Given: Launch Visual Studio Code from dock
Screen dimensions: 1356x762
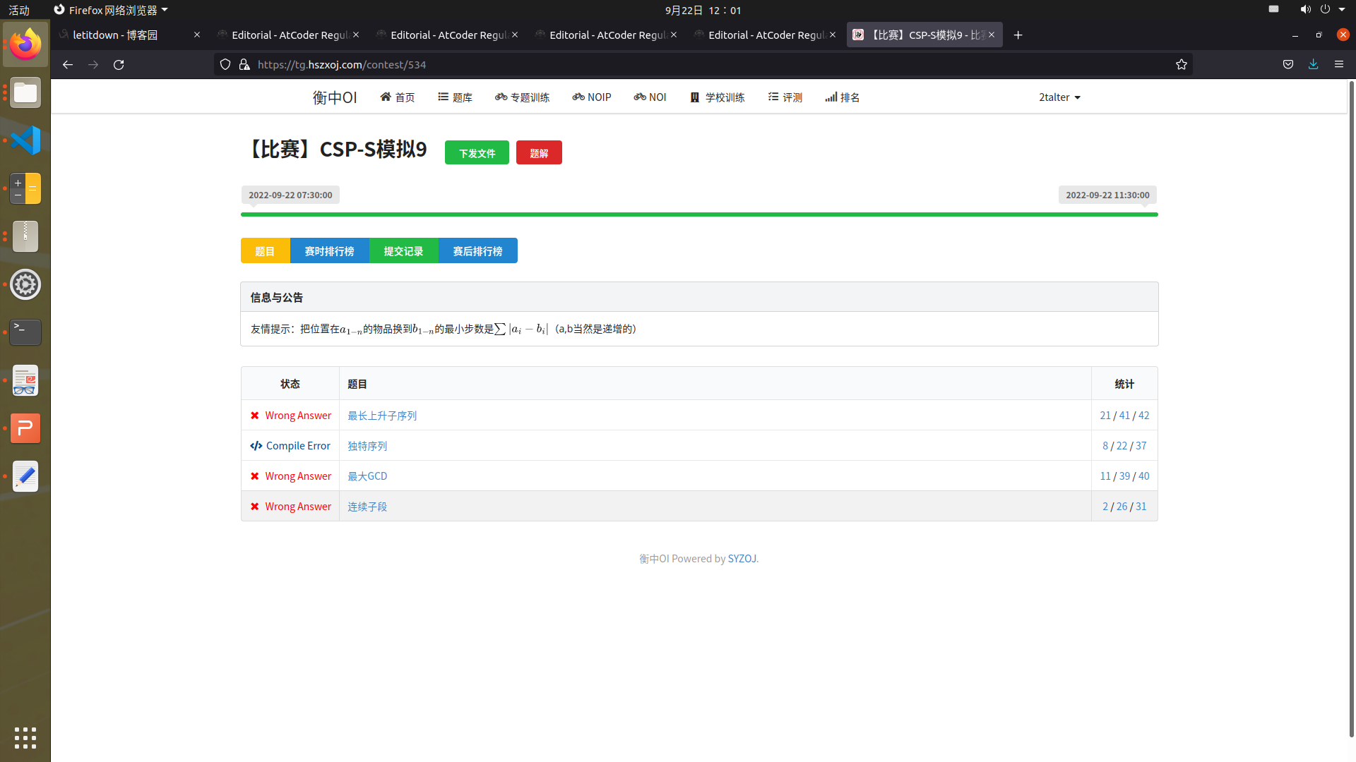Looking at the screenshot, I should coord(25,140).
